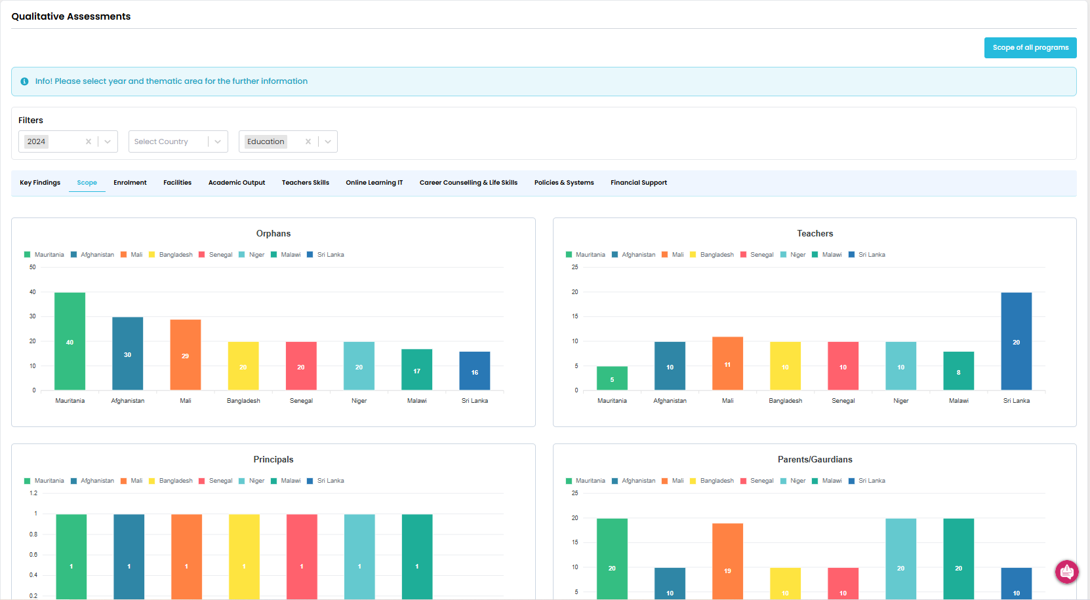
Task: Click the Mali legend color swatch in Orphans
Action: (x=123, y=255)
